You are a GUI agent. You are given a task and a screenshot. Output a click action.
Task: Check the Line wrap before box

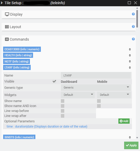63,111
